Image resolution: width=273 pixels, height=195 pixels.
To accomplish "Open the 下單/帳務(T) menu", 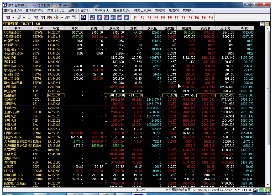I will tap(101, 10).
